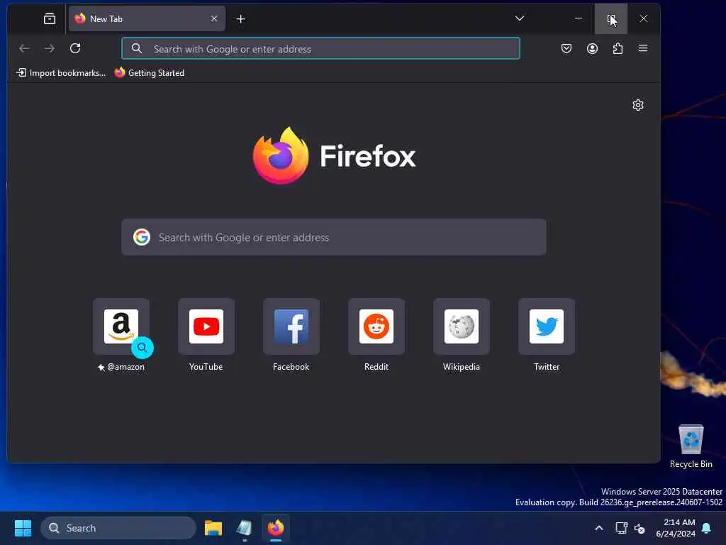This screenshot has width=726, height=545.
Task: Select the New Tab tab
Action: pyautogui.click(x=147, y=18)
